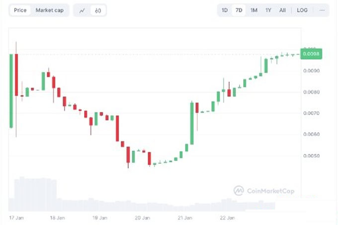This screenshot has height=225, width=338.
Task: Select the 1M time range
Action: [253, 10]
